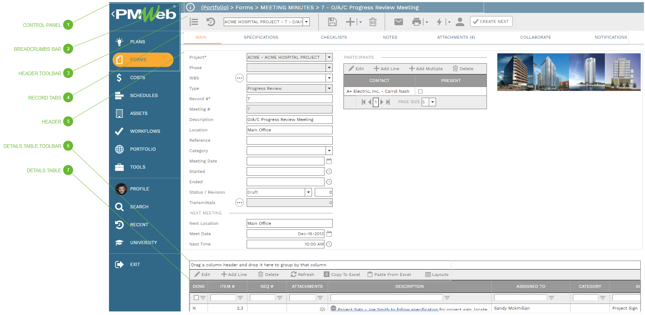645x315 pixels.
Task: Click the History icon in header toolbar
Action: click(x=210, y=22)
